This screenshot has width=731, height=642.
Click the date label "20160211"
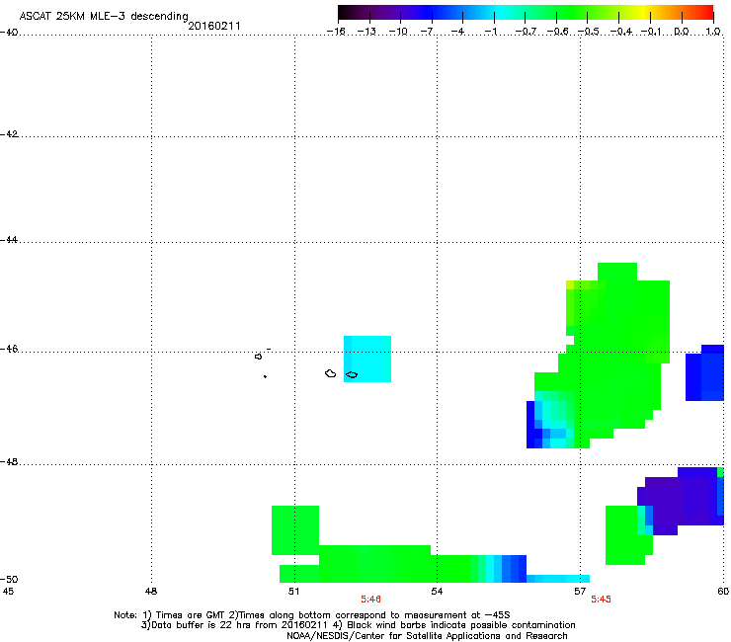coord(214,26)
